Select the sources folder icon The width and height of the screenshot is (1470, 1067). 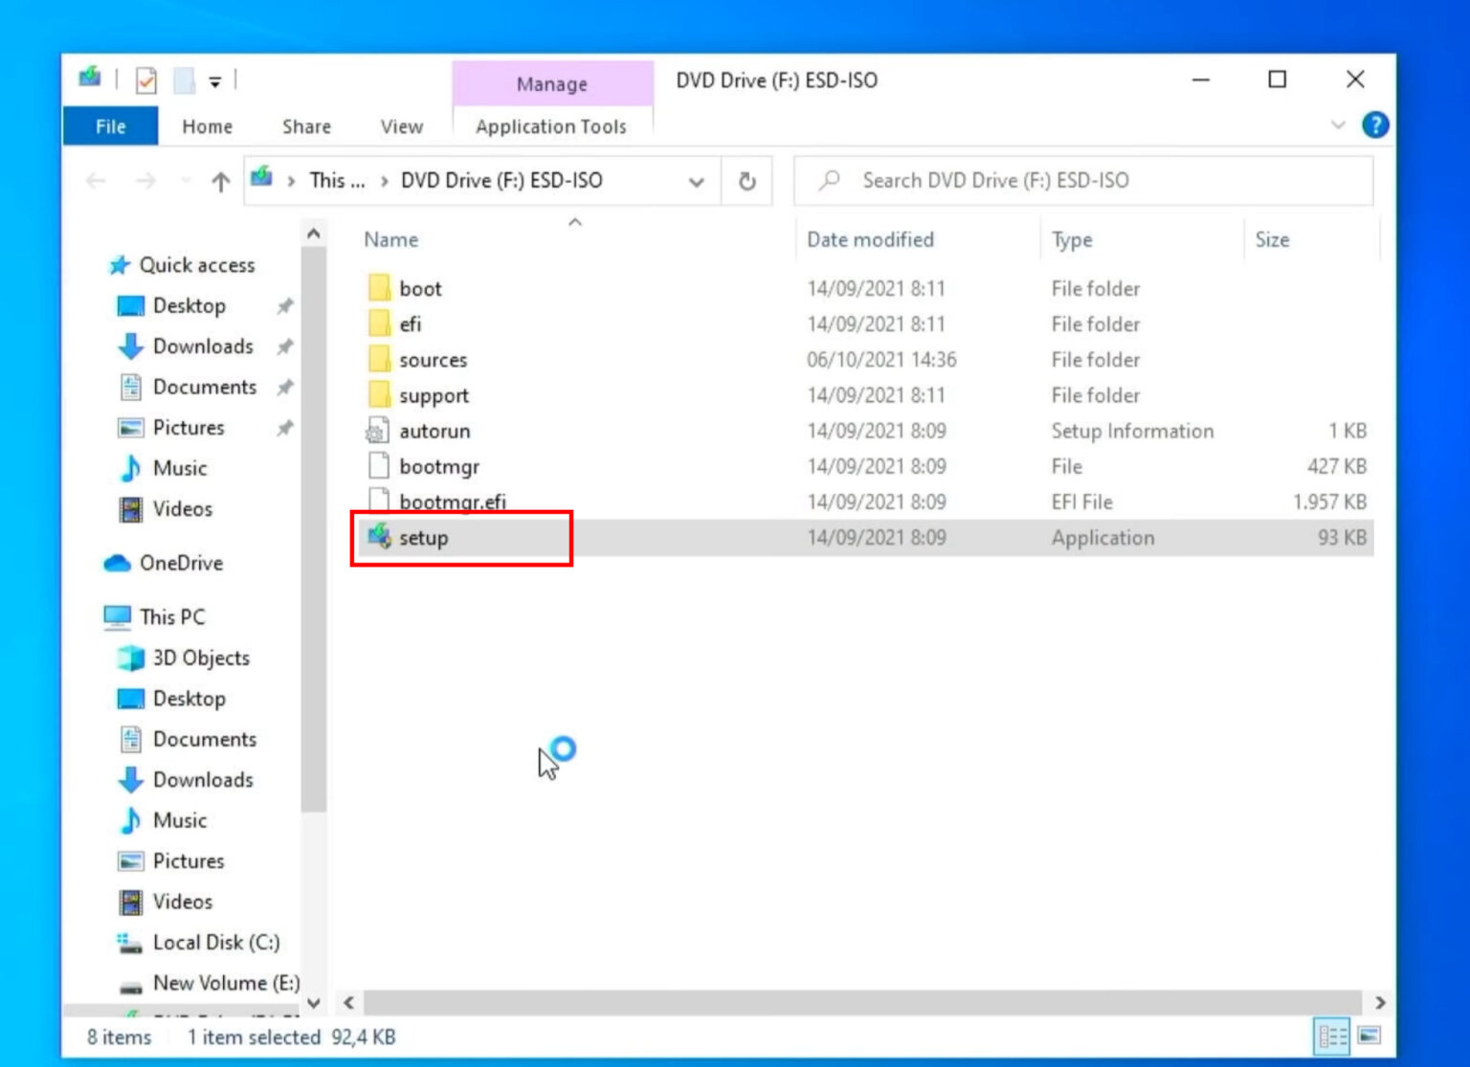pyautogui.click(x=379, y=360)
